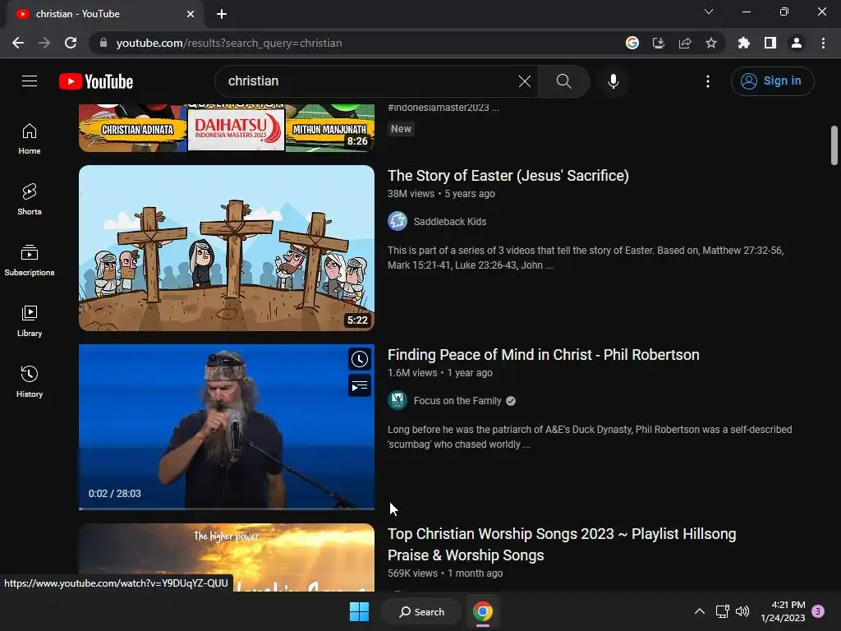Open the notification badge showing 3
Image resolution: width=841 pixels, height=631 pixels.
(x=818, y=611)
